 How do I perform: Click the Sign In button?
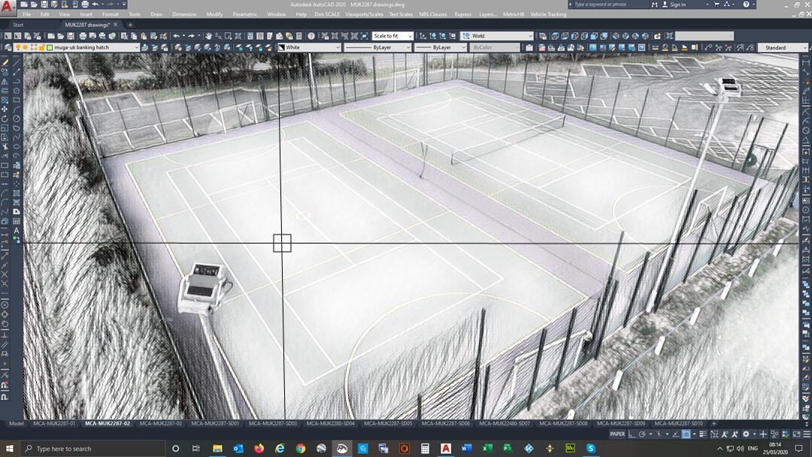coord(677,5)
